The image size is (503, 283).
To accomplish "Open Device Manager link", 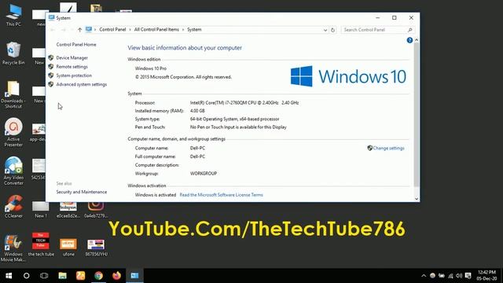I will click(72, 57).
